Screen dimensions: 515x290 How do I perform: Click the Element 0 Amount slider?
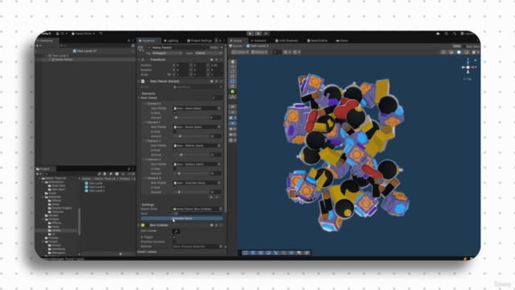coord(191,118)
